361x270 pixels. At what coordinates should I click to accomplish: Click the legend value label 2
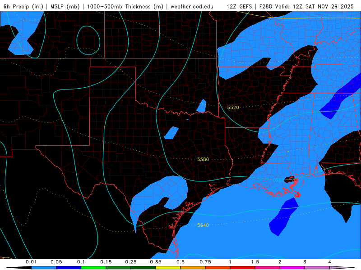[x=280, y=262]
